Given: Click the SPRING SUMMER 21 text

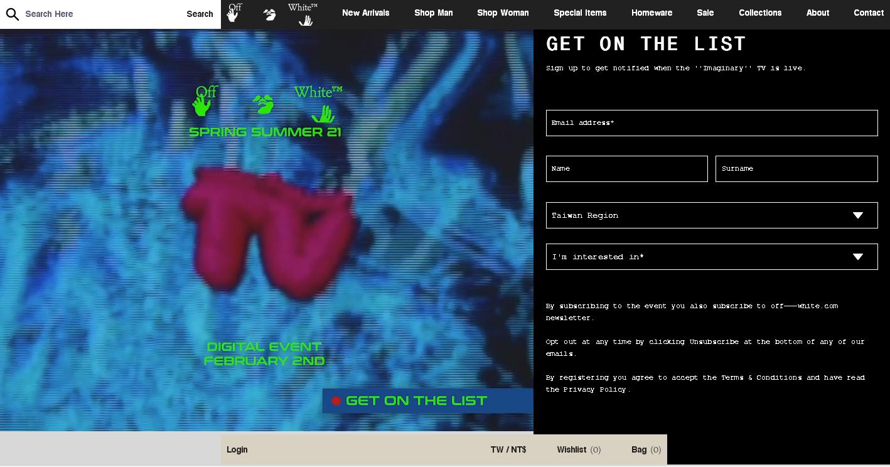Looking at the screenshot, I should point(265,132).
